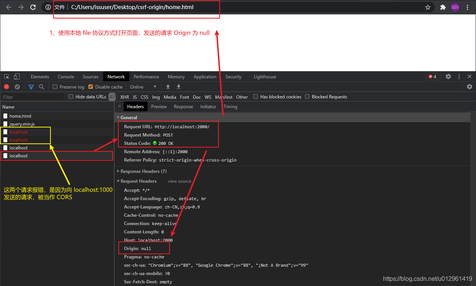Screen dimensions: 476x286
Task: Clear the network log
Action: coord(17,87)
